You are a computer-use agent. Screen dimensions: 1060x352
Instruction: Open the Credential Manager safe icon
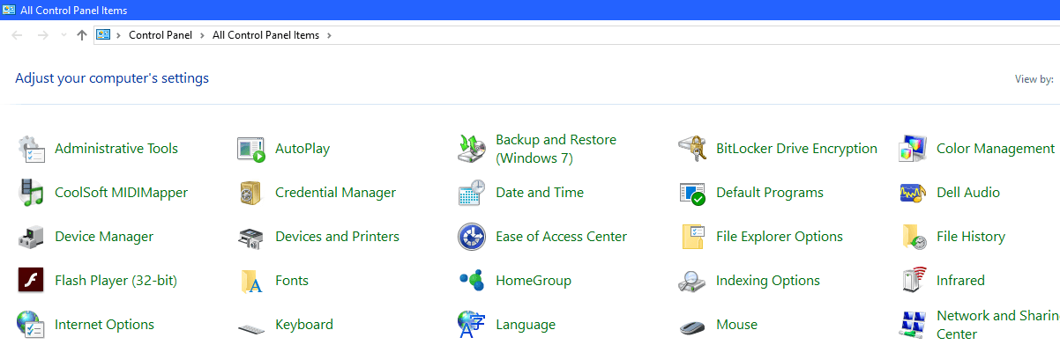pyautogui.click(x=251, y=193)
